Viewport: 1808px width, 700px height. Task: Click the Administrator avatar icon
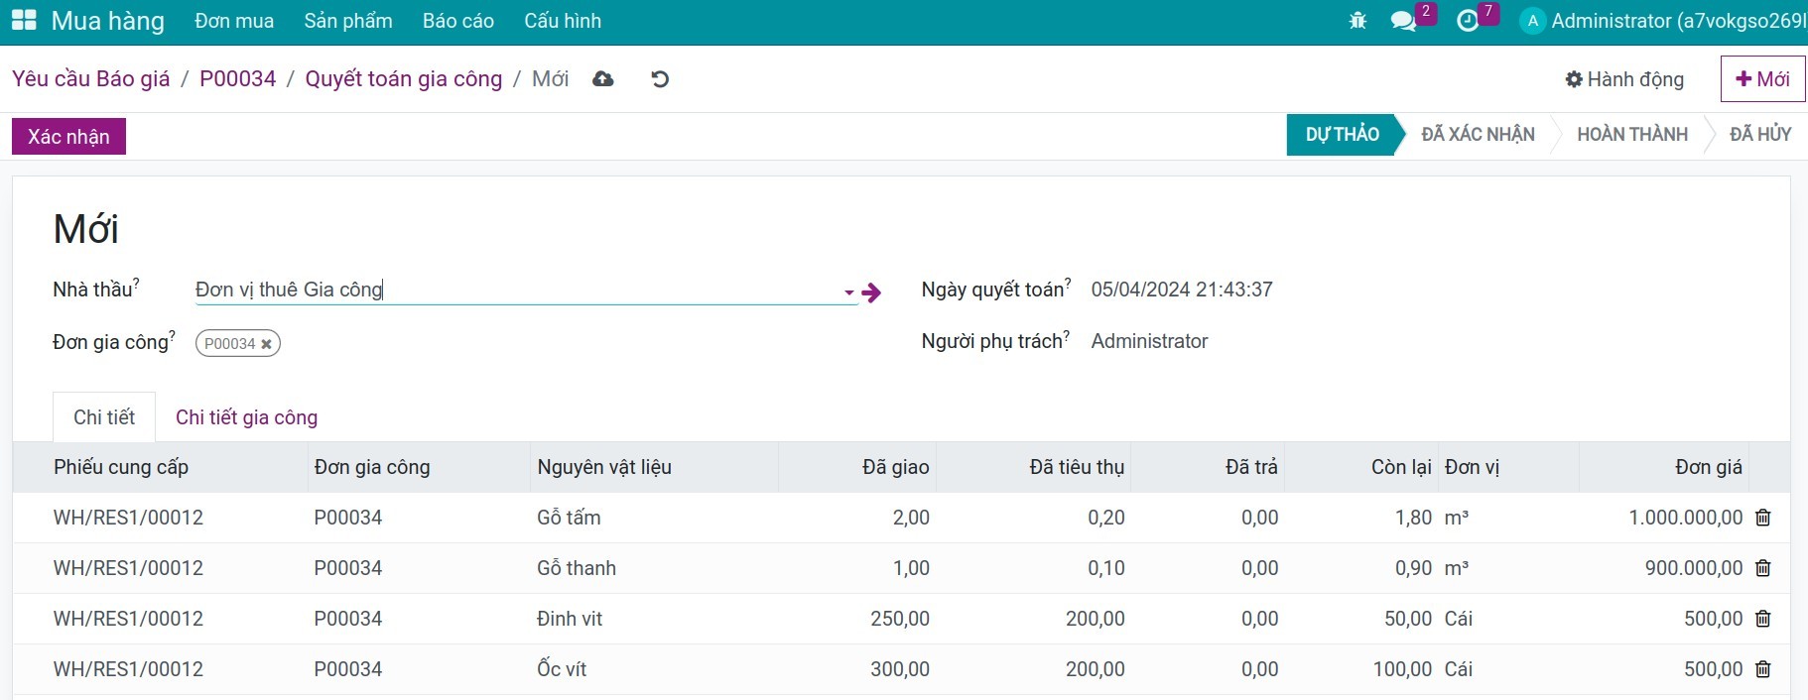pos(1532,21)
